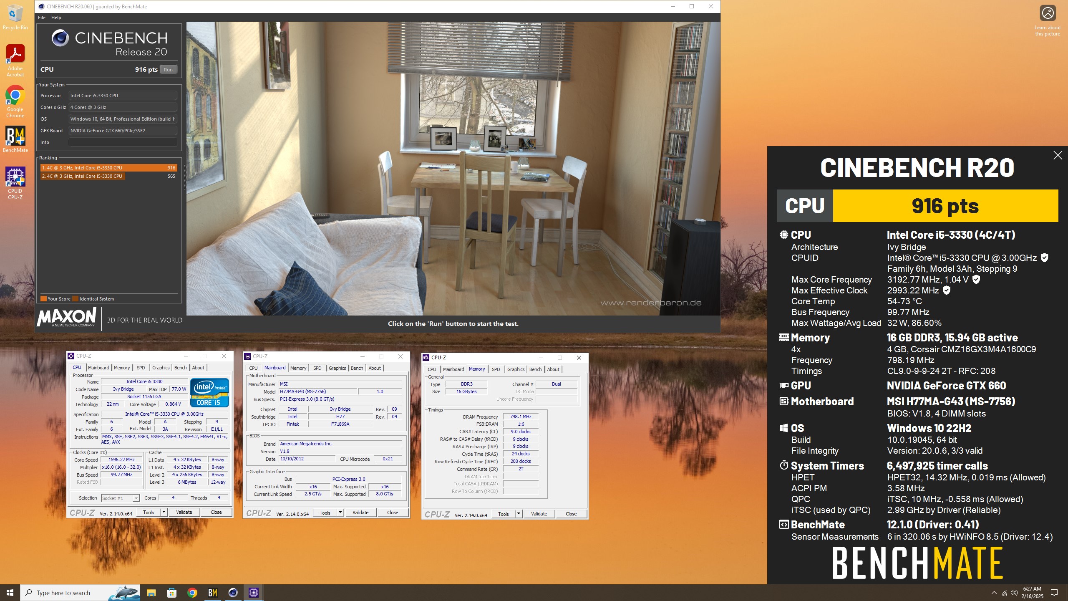Open Mainboard tab in first CPU-Z window
Viewport: 1068px width, 601px height.
[x=98, y=368]
